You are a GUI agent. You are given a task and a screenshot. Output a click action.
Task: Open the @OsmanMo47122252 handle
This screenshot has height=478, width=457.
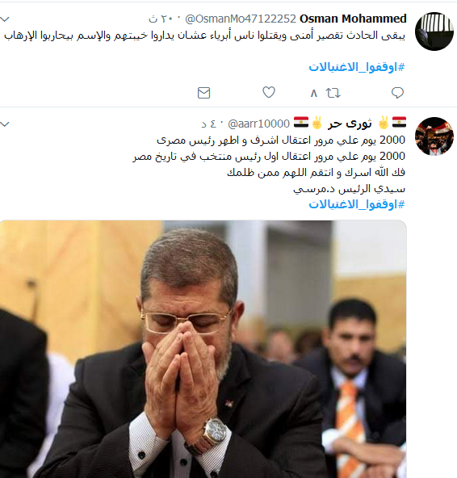(x=241, y=19)
